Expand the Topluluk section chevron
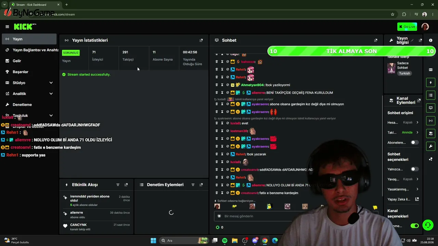 pos(51,115)
